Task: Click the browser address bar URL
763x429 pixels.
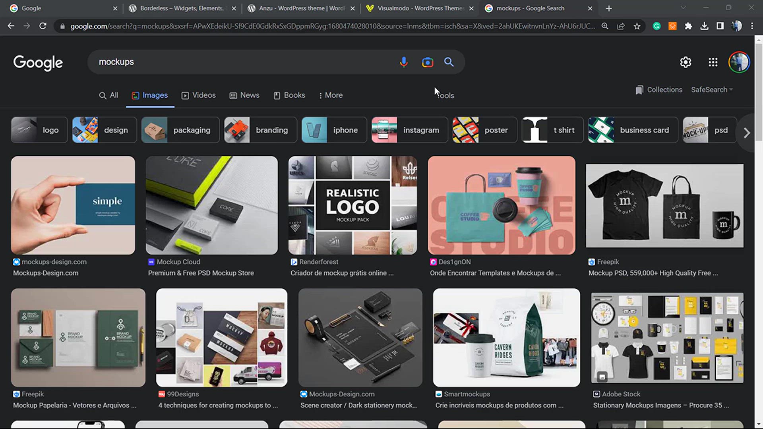Action: click(332, 26)
